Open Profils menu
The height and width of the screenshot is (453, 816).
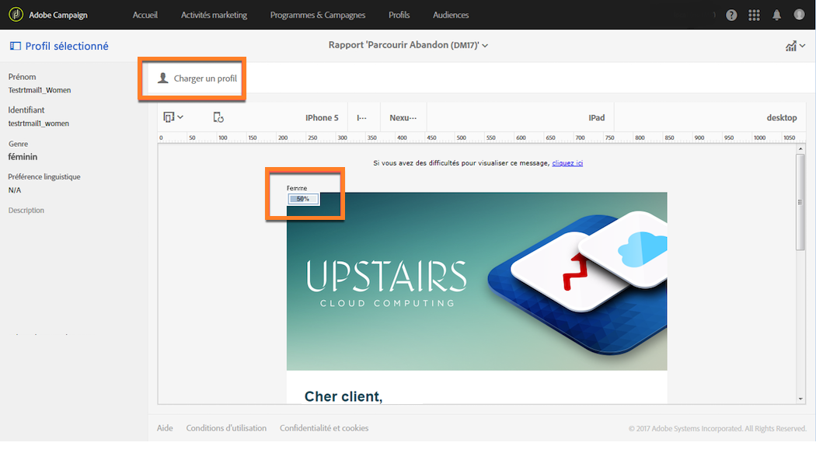pos(399,15)
